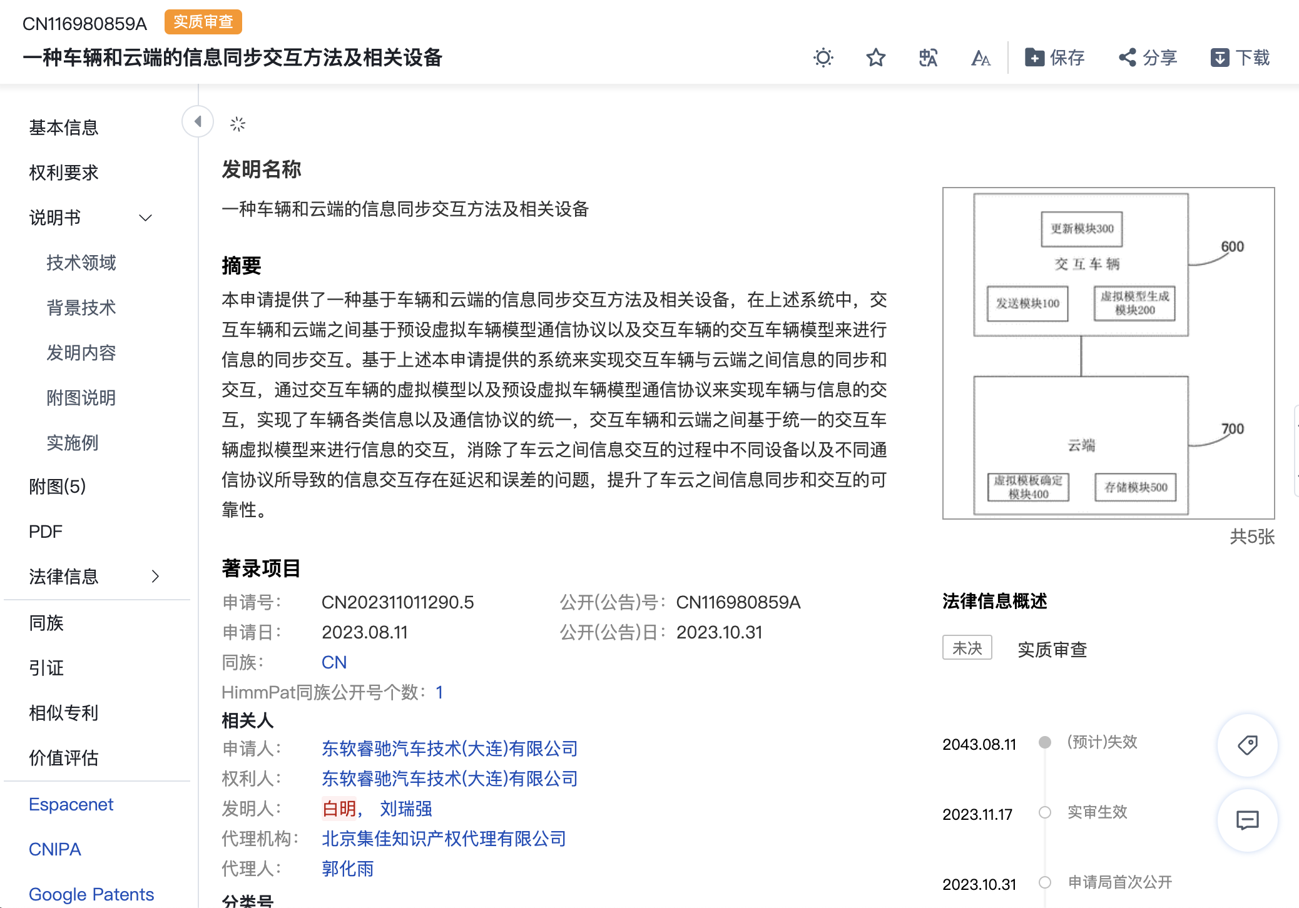1299x908 pixels.
Task: Open the 附图(5) sidebar item
Action: point(58,487)
